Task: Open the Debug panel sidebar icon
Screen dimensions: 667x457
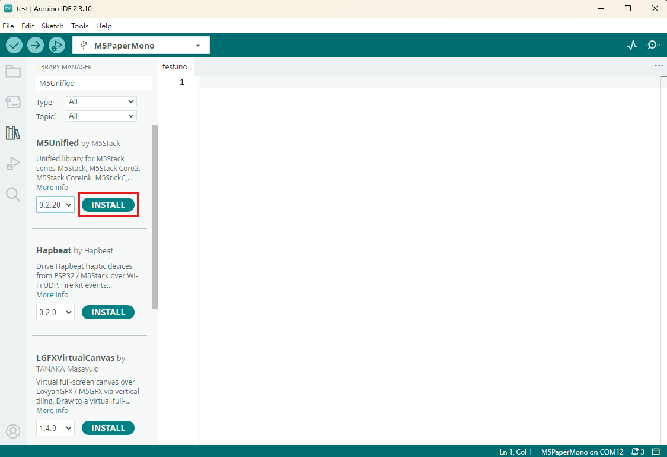Action: coord(13,164)
